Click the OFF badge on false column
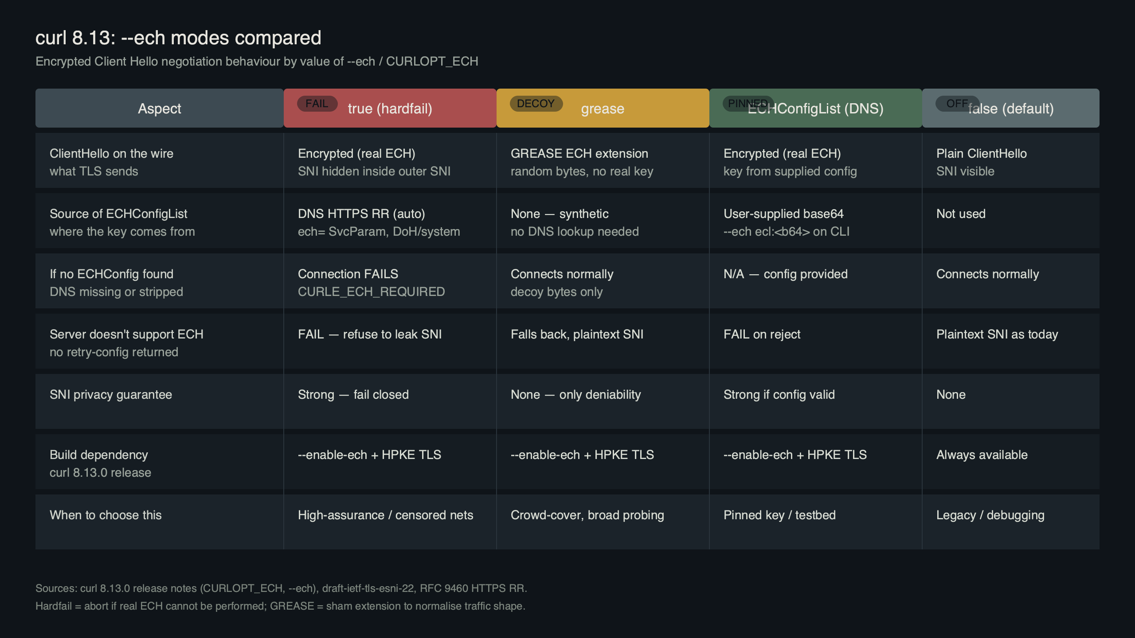Viewport: 1135px width, 638px height. pyautogui.click(x=957, y=104)
